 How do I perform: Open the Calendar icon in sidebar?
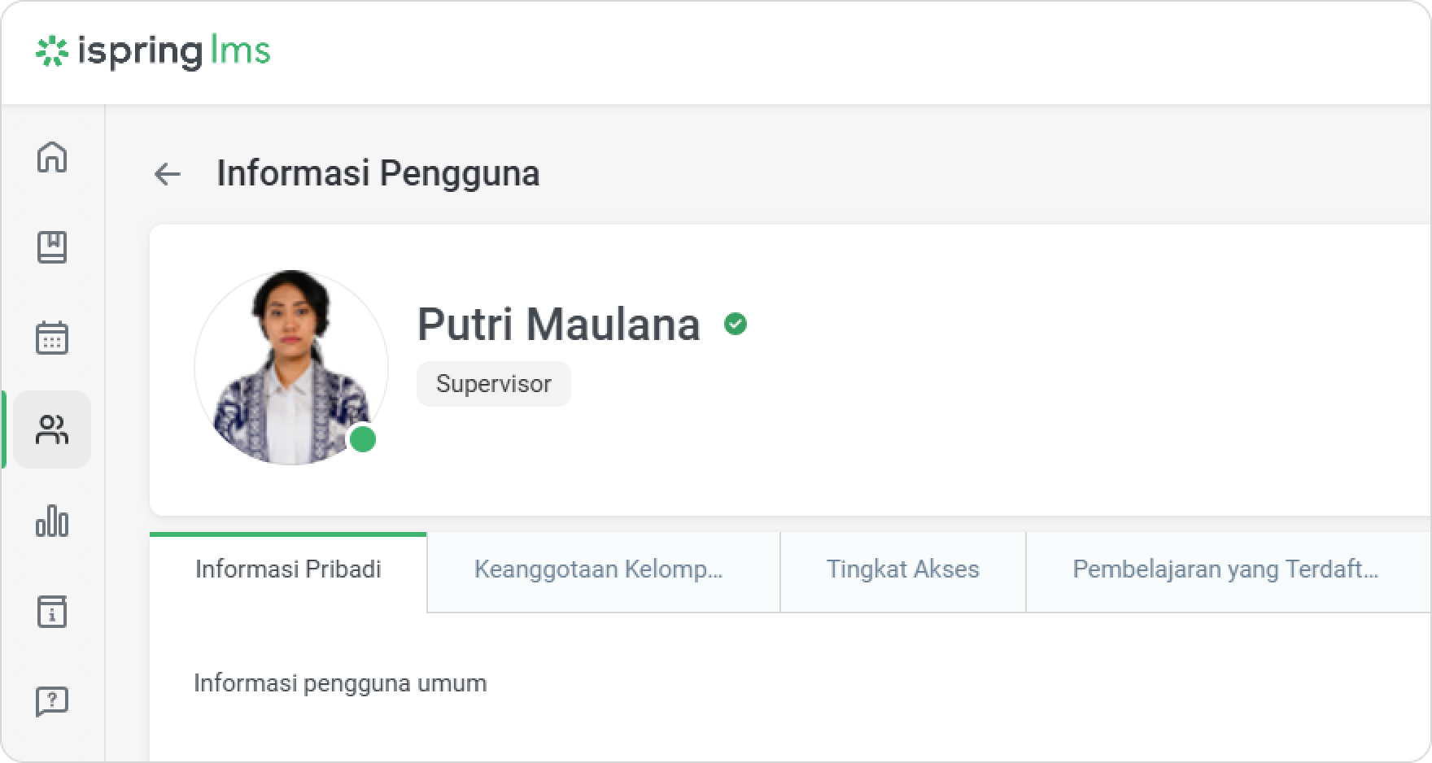[52, 338]
